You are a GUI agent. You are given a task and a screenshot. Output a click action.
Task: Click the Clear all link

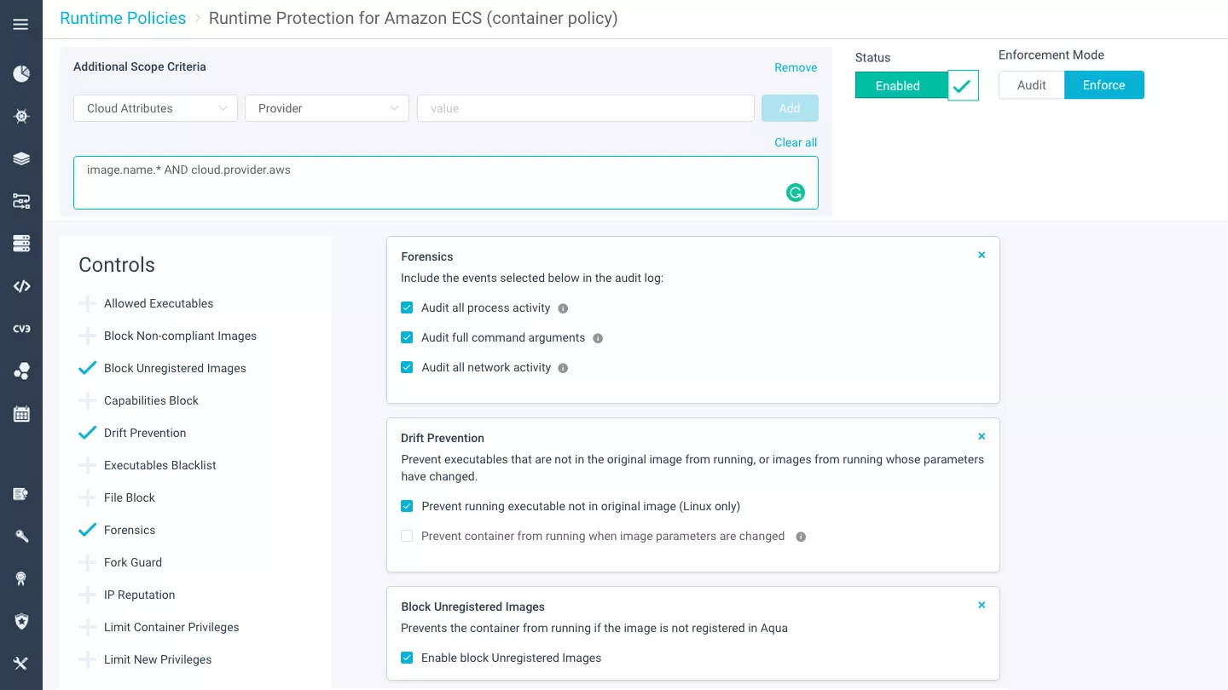tap(795, 142)
